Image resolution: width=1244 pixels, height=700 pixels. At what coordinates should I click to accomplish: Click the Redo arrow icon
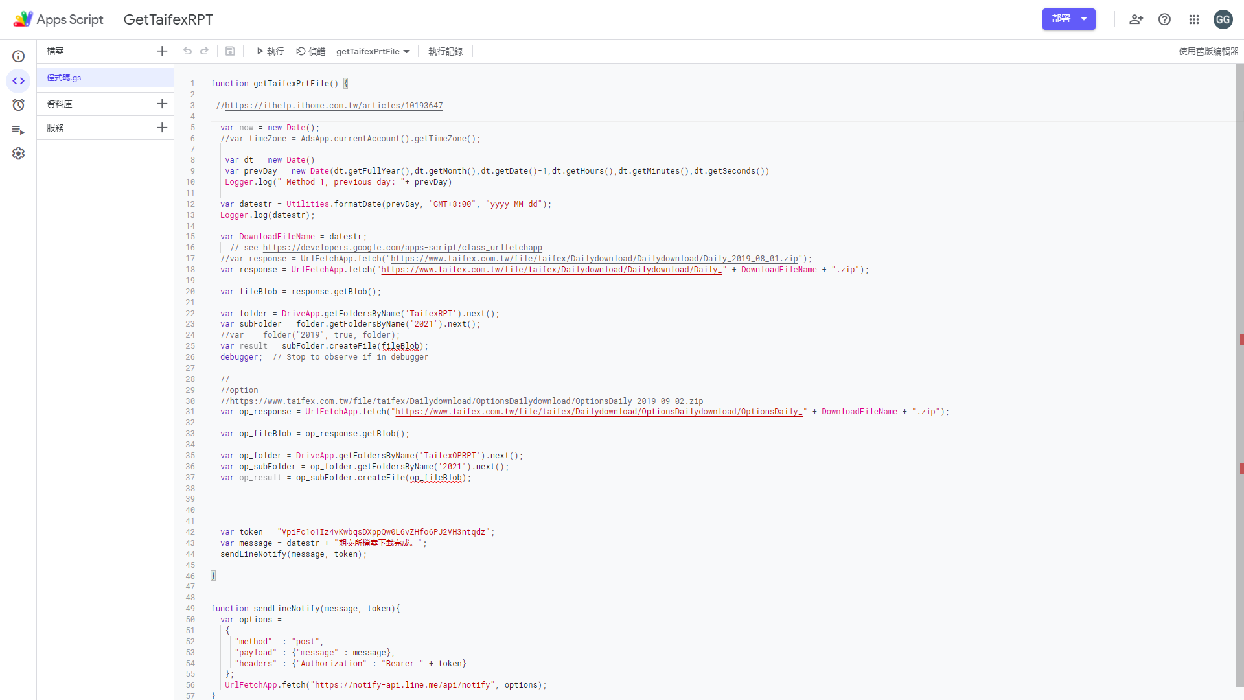point(204,51)
